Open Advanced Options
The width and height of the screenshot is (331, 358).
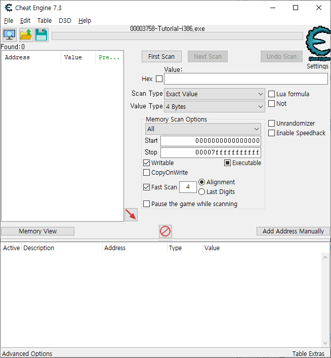coord(27,353)
